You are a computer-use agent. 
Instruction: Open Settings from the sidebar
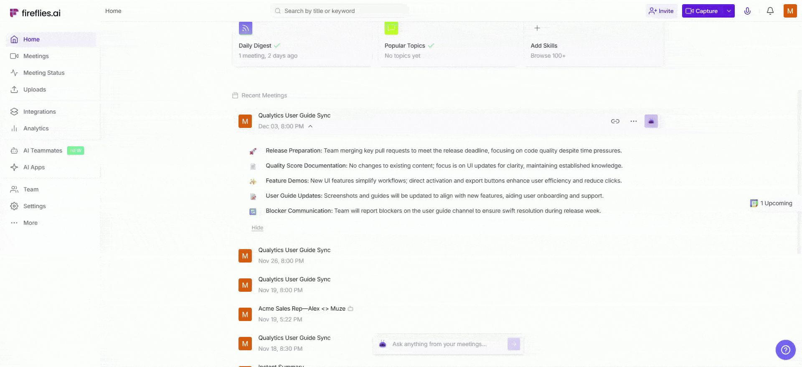tap(51, 206)
